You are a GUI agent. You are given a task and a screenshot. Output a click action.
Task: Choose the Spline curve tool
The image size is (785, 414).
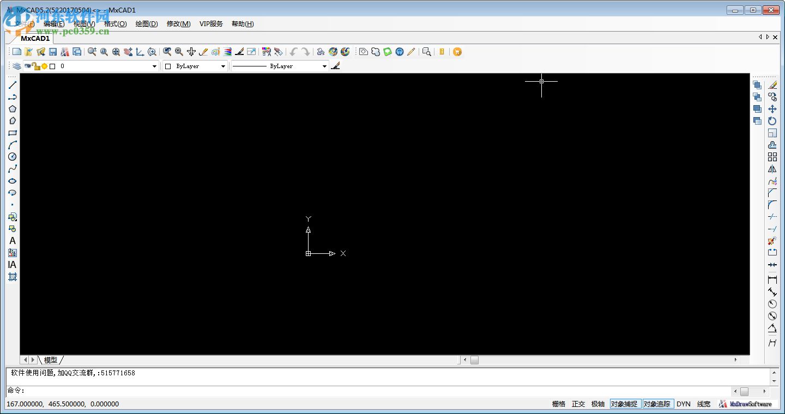(12, 169)
